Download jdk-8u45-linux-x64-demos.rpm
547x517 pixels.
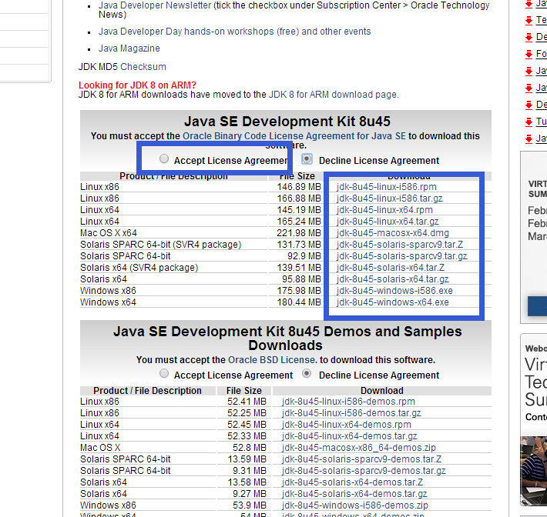(347, 425)
